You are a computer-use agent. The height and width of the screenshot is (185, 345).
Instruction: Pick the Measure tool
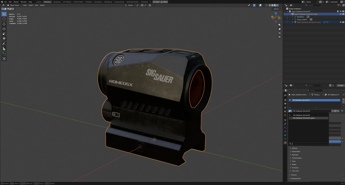[4, 49]
